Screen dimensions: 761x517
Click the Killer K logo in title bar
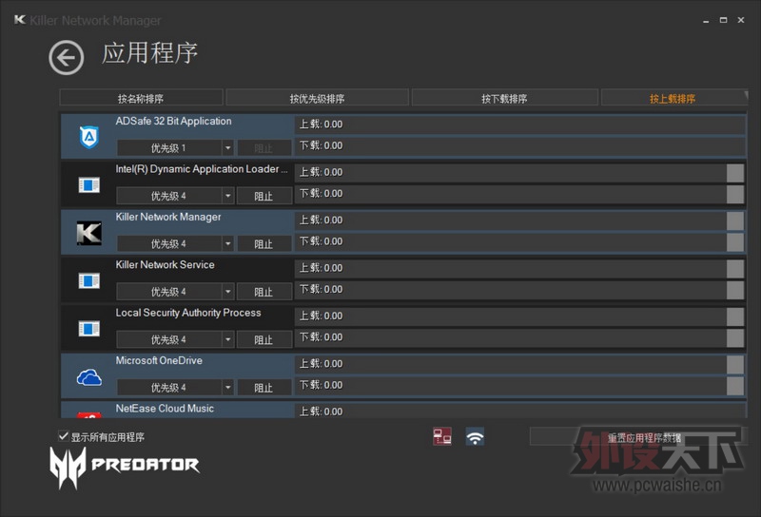tap(19, 20)
